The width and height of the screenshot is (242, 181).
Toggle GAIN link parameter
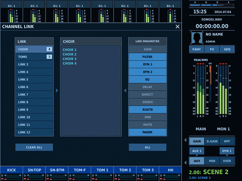(147, 49)
